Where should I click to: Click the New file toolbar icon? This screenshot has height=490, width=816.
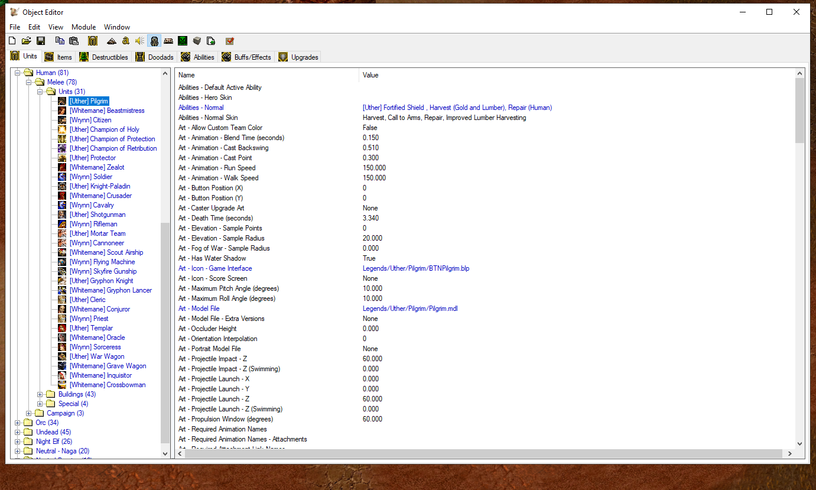[12, 41]
